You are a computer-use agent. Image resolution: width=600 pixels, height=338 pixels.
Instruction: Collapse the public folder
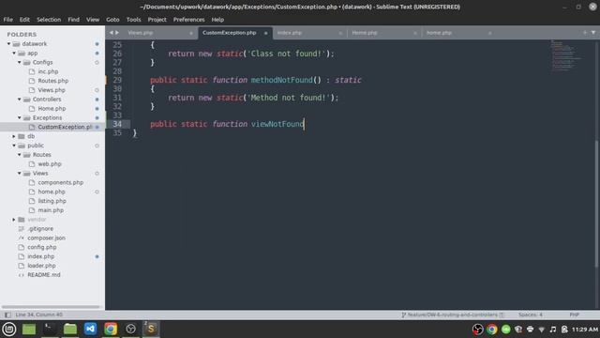14,146
